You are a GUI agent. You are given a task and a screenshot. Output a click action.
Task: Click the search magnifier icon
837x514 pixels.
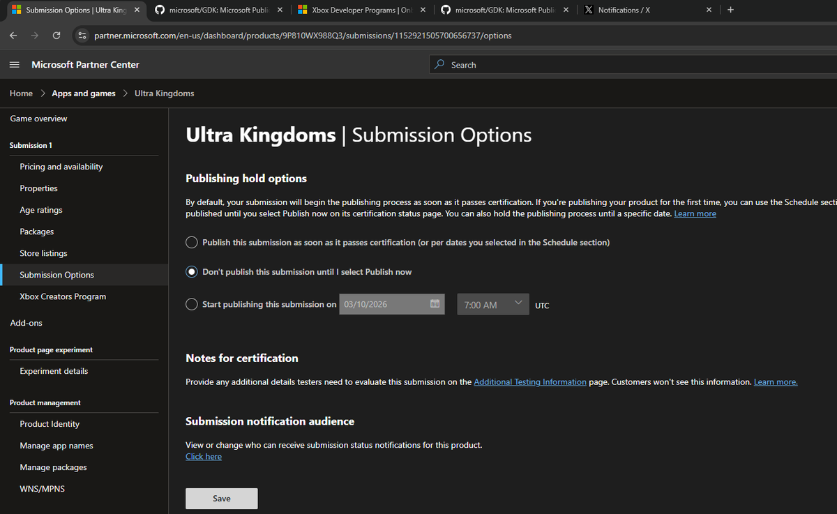[x=439, y=65]
